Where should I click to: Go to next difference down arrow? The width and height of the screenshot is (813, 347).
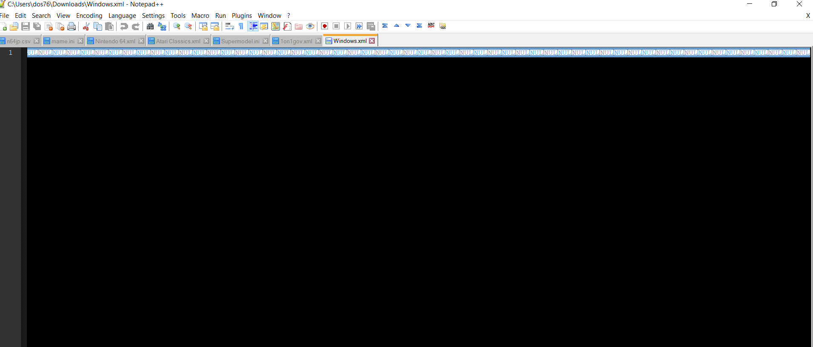pyautogui.click(x=408, y=25)
